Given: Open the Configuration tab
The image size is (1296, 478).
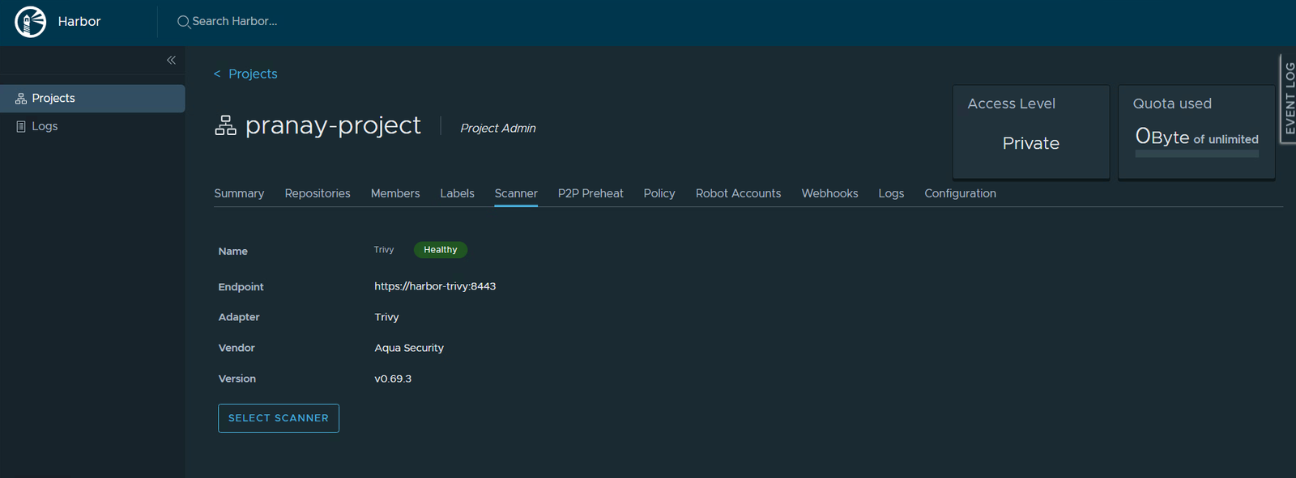Looking at the screenshot, I should [960, 193].
